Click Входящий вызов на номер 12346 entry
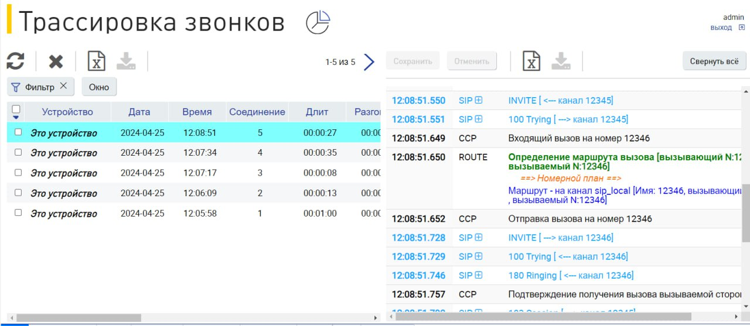Viewport: 750px width, 326px height. click(580, 138)
